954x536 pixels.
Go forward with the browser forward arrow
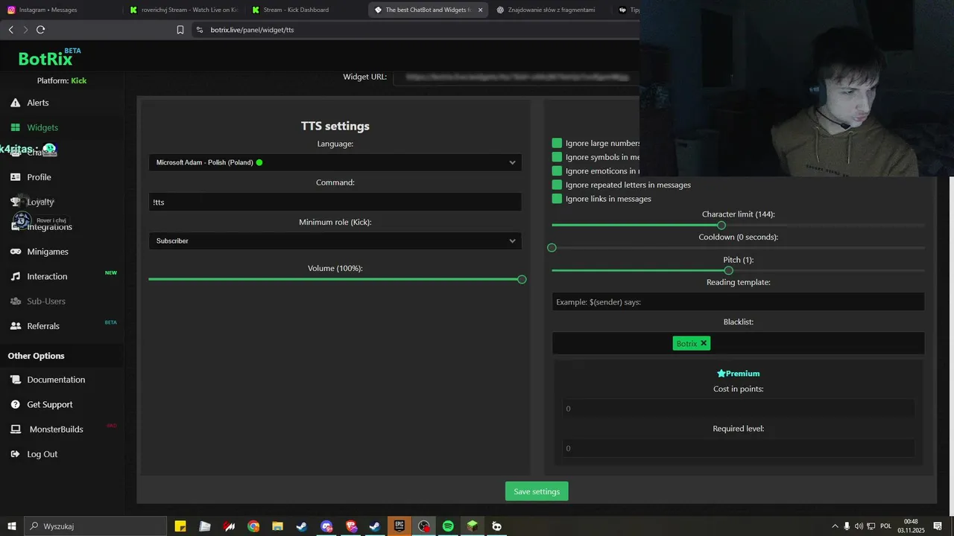click(25, 30)
